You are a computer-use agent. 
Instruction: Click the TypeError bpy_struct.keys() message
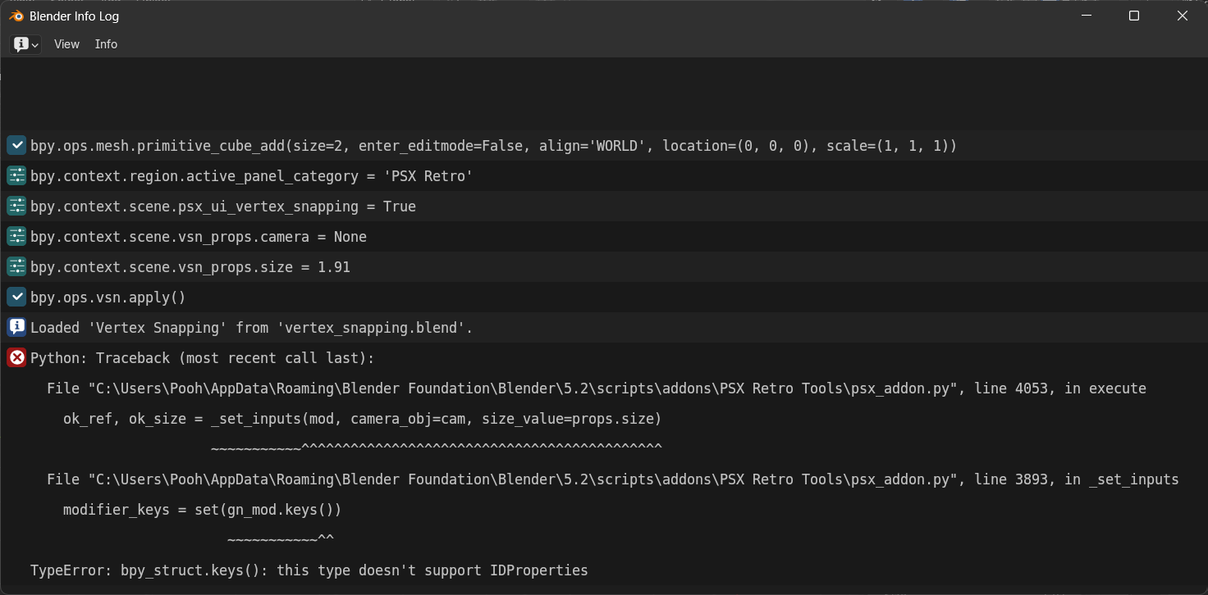(309, 570)
